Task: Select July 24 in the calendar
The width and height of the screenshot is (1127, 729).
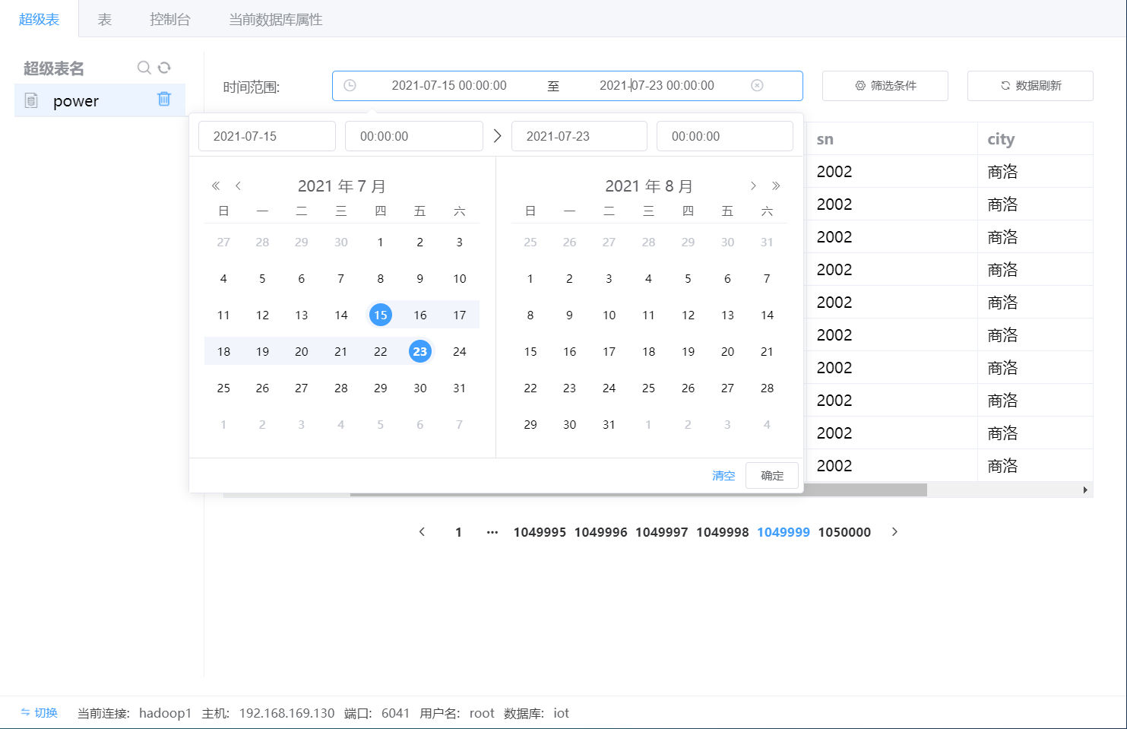Action: 460,351
